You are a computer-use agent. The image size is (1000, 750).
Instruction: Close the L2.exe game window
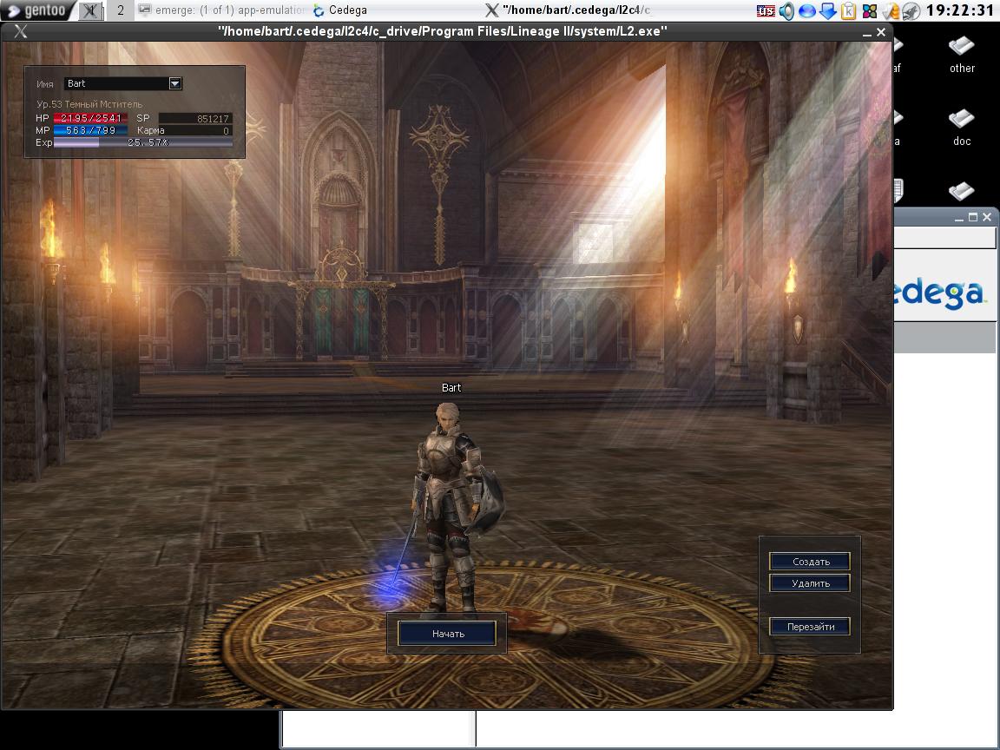coord(881,32)
